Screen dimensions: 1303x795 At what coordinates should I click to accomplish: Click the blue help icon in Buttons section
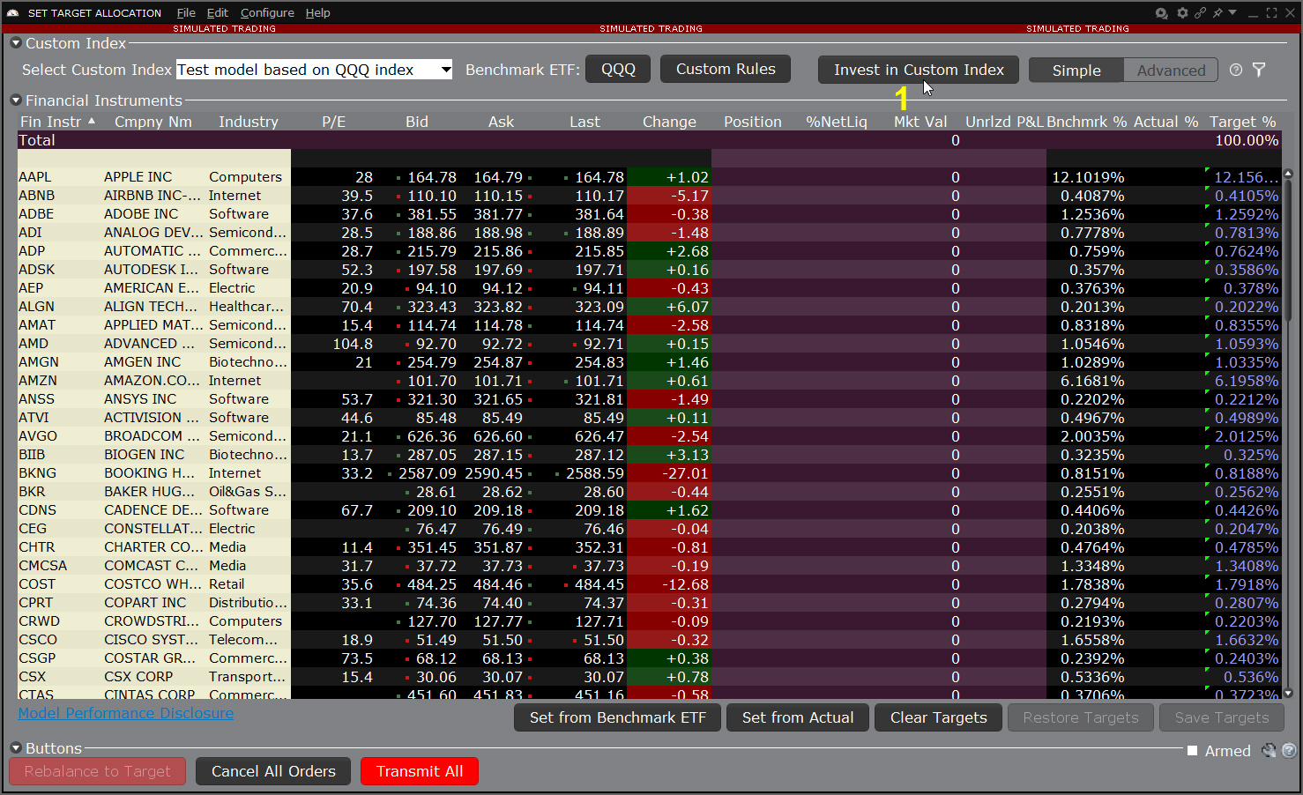coord(1289,751)
